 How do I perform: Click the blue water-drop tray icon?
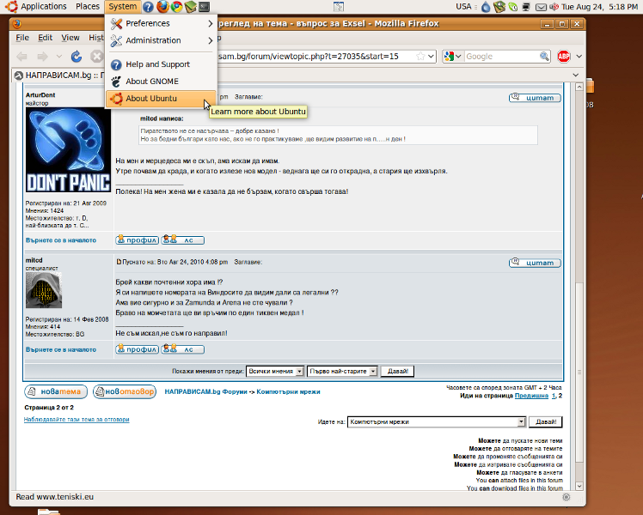tap(486, 7)
